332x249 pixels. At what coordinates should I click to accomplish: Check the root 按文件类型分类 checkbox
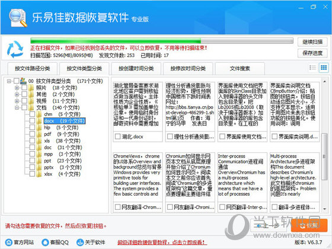(17, 81)
